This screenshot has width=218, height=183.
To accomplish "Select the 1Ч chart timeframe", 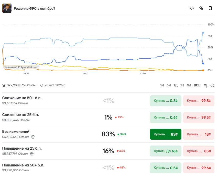I will click(x=162, y=85).
